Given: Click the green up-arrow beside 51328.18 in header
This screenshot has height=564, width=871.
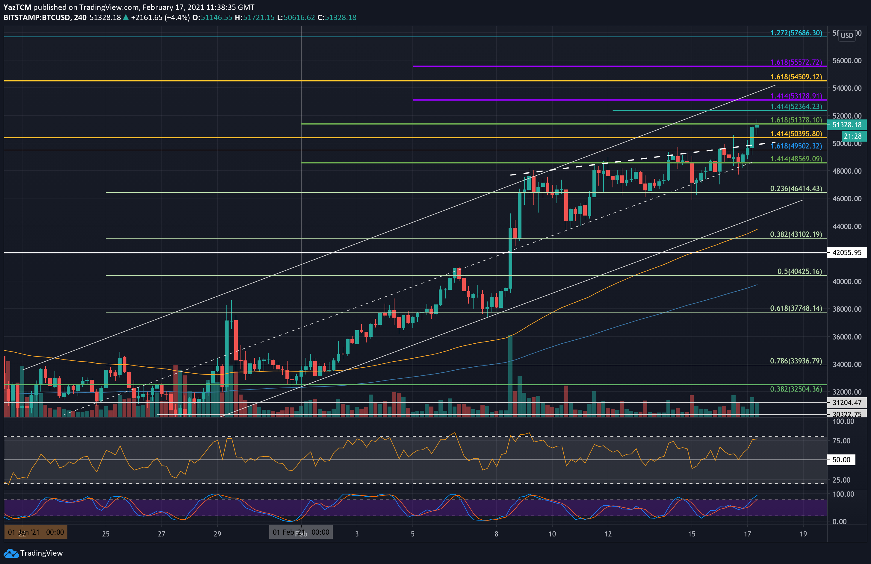Looking at the screenshot, I should [125, 18].
